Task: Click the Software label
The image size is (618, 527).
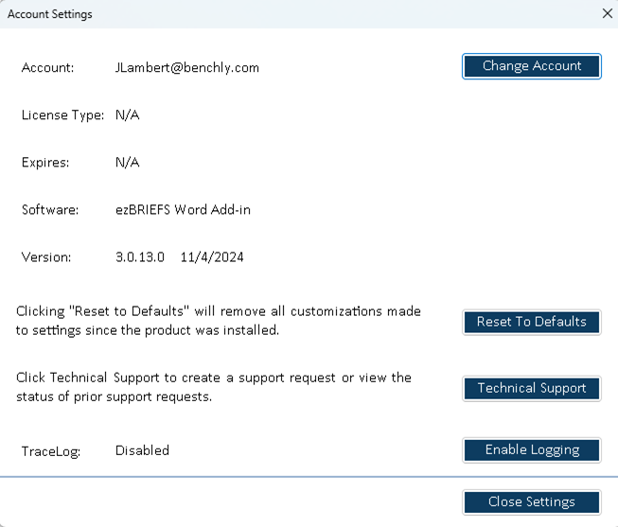Action: click(50, 210)
